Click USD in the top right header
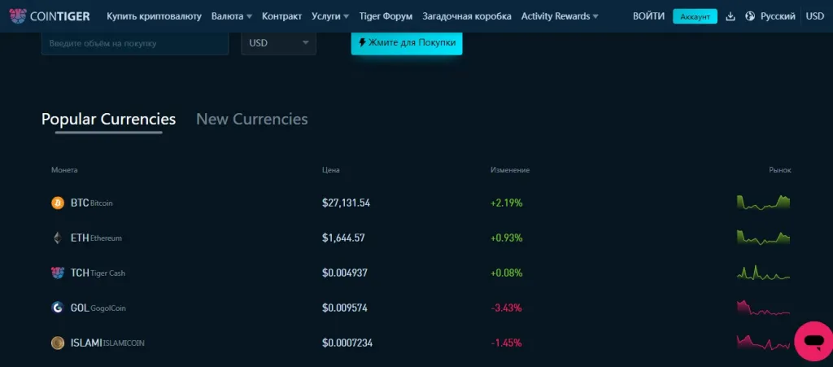 pos(814,16)
